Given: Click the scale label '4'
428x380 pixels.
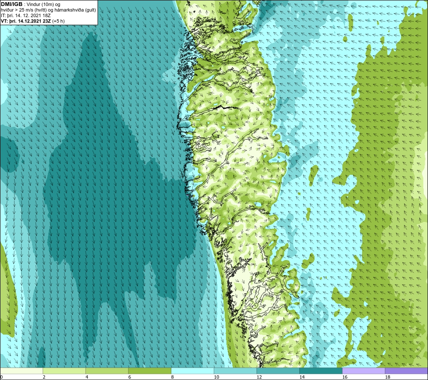Looking at the screenshot, I should pos(87,377).
